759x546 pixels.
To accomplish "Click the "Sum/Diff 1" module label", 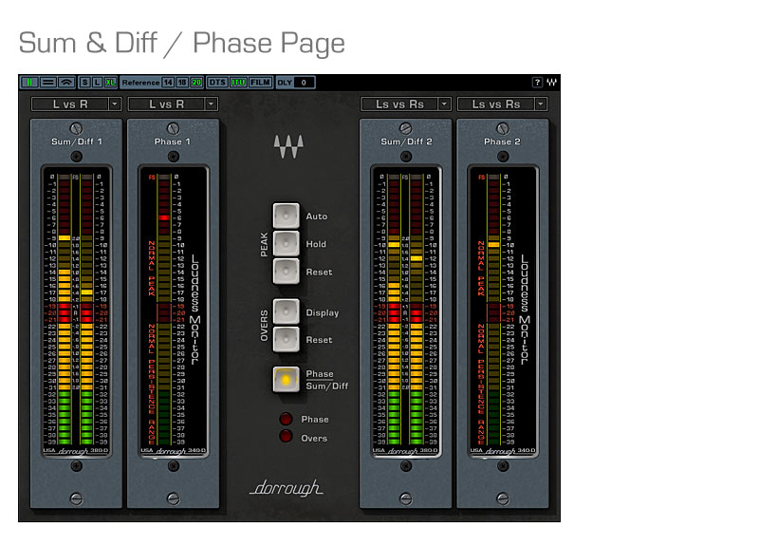I will coord(77,141).
